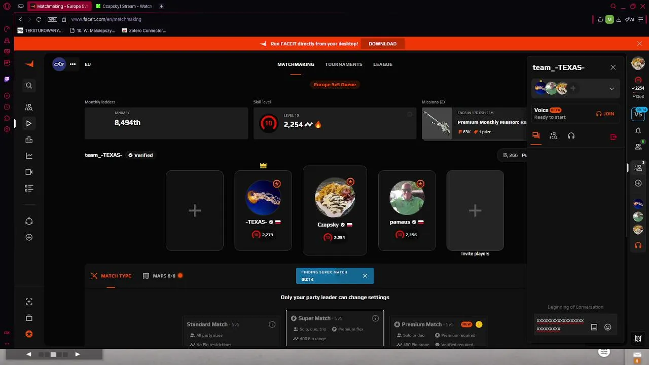
Task: Switch to the player search tab in the team panel
Action: (x=554, y=136)
